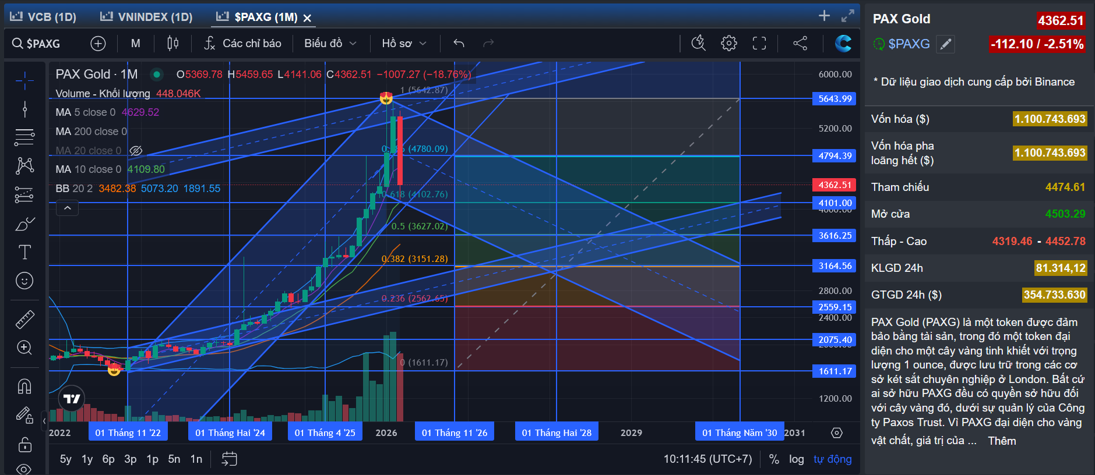
Task: Share the chart via share icon
Action: point(800,43)
